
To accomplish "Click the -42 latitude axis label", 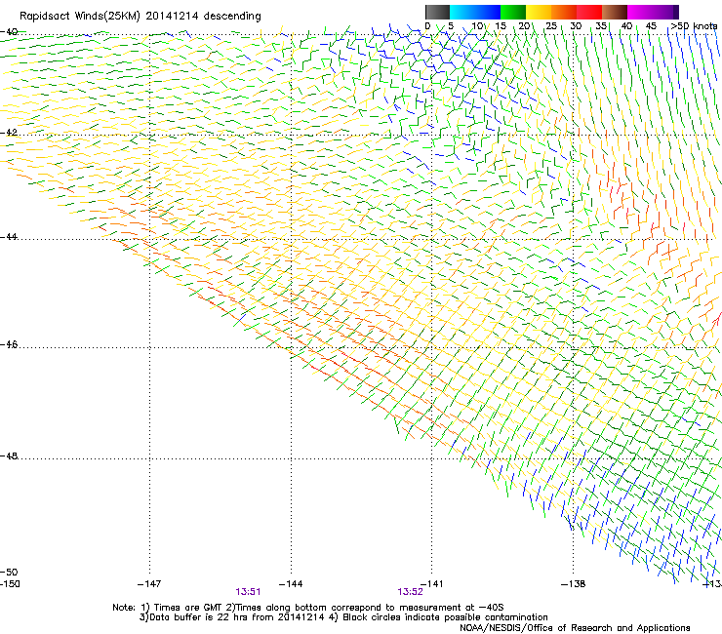I will click(9, 133).
